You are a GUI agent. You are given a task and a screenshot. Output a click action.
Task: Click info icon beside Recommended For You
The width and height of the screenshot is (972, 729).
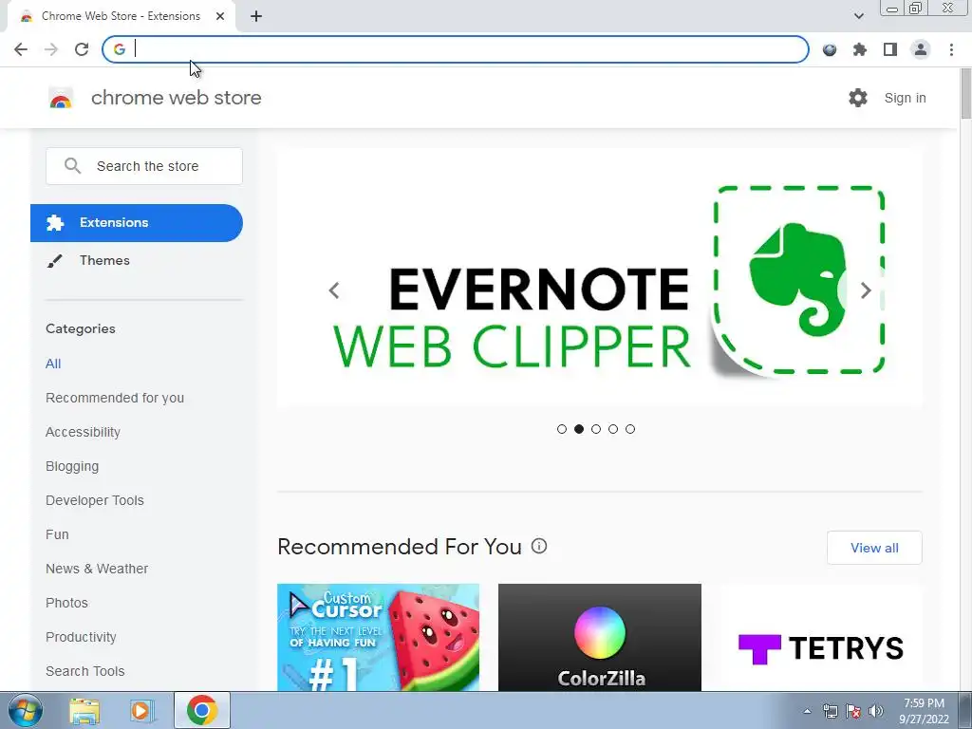click(x=539, y=546)
